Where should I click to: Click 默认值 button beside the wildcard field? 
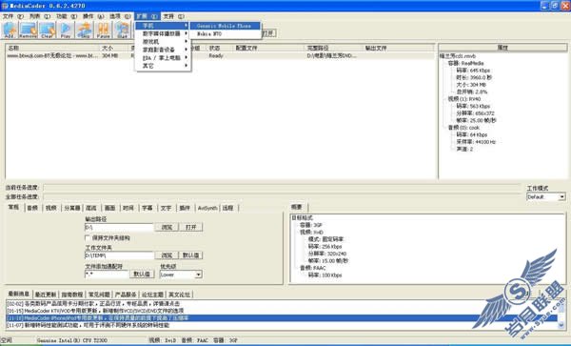click(x=142, y=275)
